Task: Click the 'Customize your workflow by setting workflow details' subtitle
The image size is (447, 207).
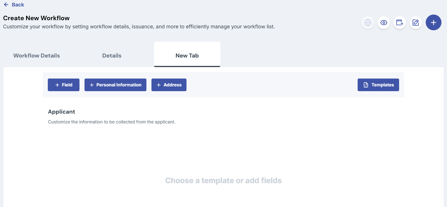Action: coord(139,27)
